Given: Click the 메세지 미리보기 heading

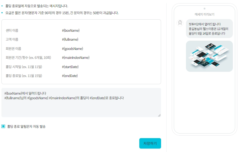Looking at the screenshot, I should (x=205, y=14).
